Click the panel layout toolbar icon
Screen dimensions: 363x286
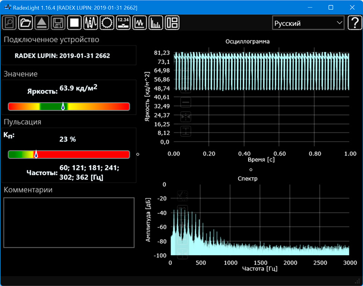[x=172, y=23]
